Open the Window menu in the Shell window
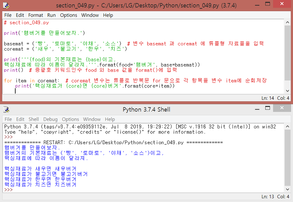The height and width of the screenshot is (202, 293). click(x=92, y=119)
